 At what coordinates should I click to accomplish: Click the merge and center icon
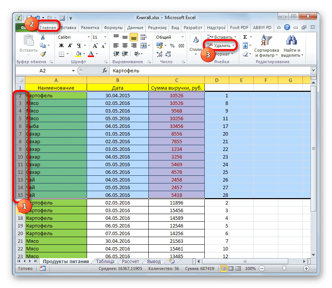pos(143,45)
